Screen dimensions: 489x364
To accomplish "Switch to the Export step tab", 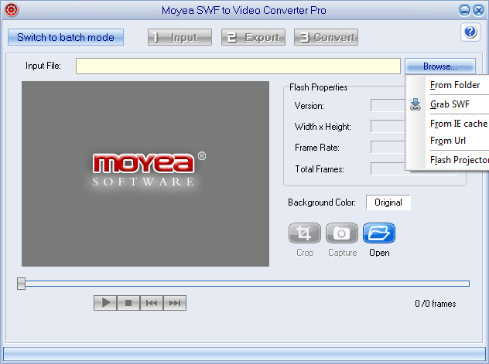I will click(253, 37).
